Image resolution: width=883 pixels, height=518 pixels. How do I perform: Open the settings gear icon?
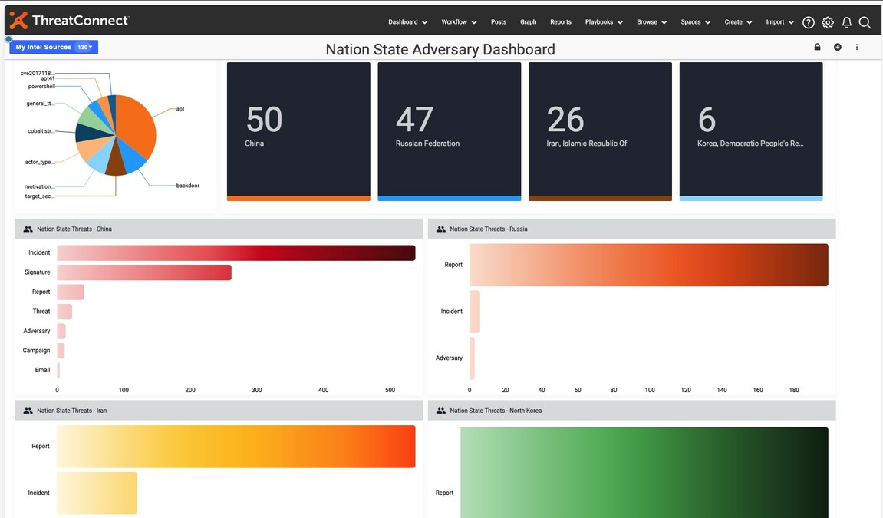[827, 22]
